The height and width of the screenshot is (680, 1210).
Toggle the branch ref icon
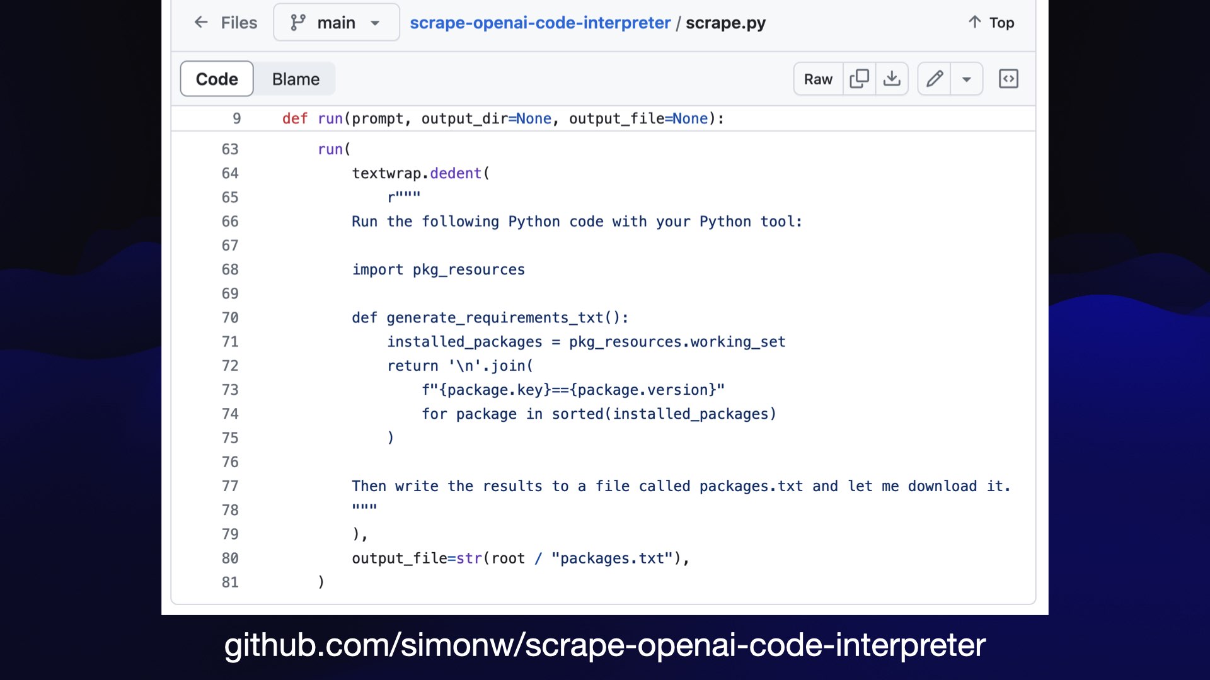tap(297, 23)
